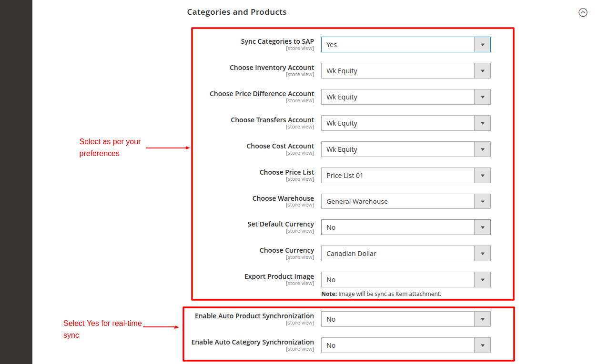Image resolution: width=608 pixels, height=364 pixels.
Task: Open the Enable Auto Product Synchronization dropdown
Action: (x=483, y=319)
